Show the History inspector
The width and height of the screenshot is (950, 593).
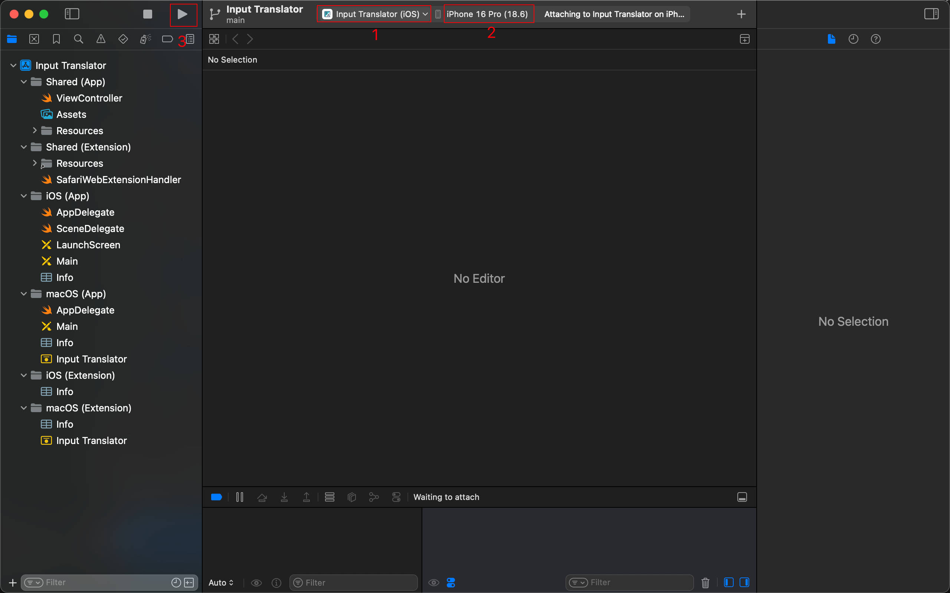pyautogui.click(x=854, y=39)
